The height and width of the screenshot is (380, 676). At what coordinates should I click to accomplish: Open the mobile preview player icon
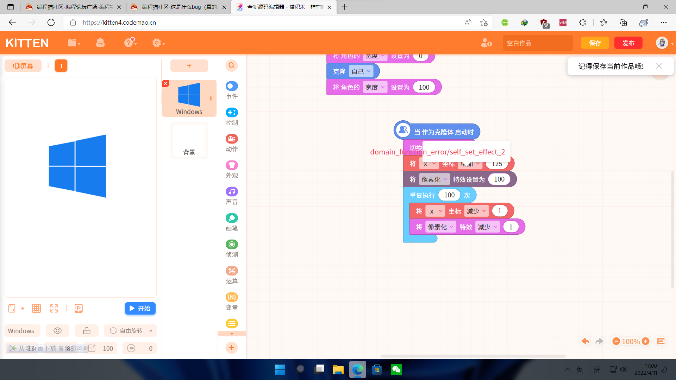79,309
